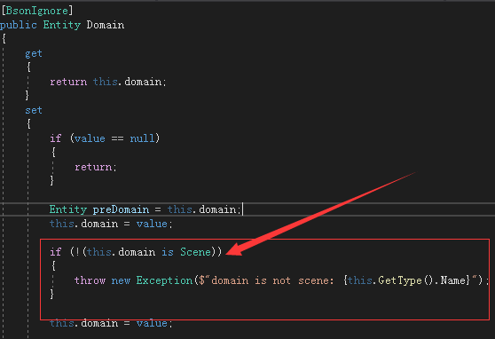Image resolution: width=495 pixels, height=339 pixels.
Task: Click the Exception class name
Action: pos(164,280)
